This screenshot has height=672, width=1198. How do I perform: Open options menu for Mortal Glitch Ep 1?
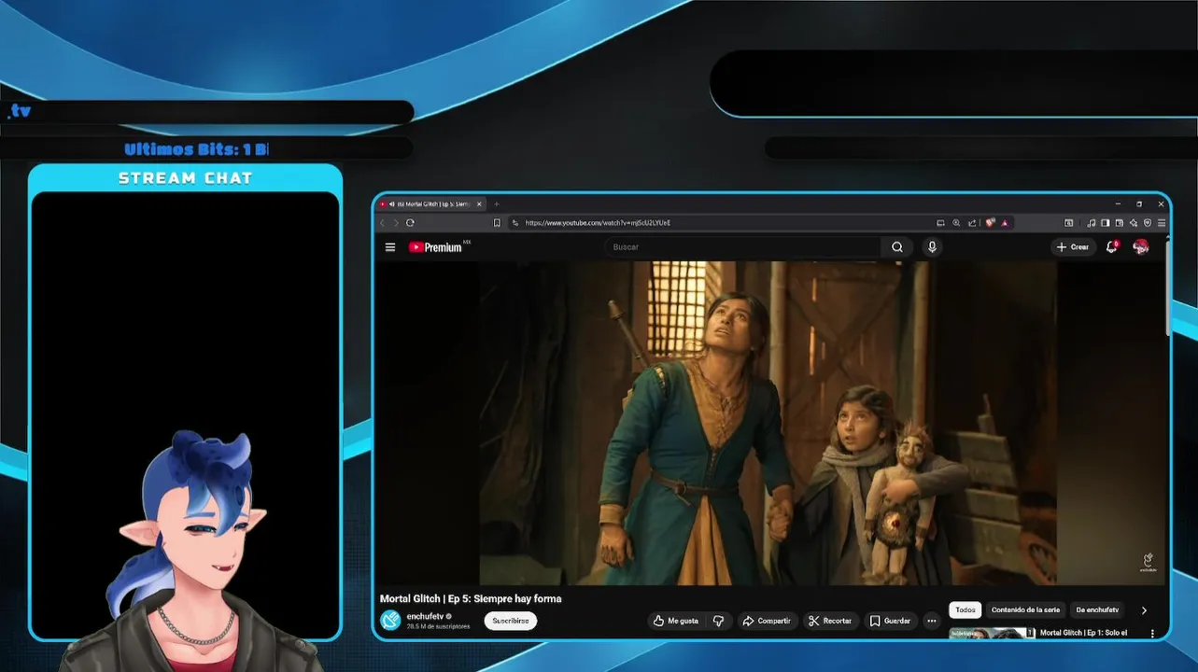point(1152,634)
